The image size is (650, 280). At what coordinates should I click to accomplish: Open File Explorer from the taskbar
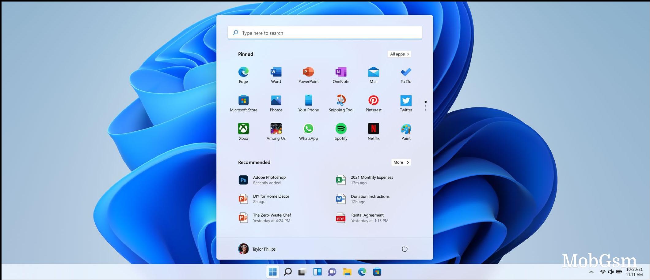(347, 272)
